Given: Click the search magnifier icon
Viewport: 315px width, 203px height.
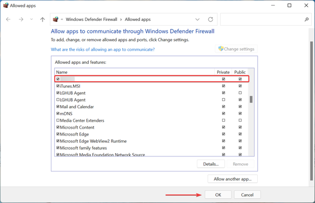Looking at the screenshot, I should [307, 19].
